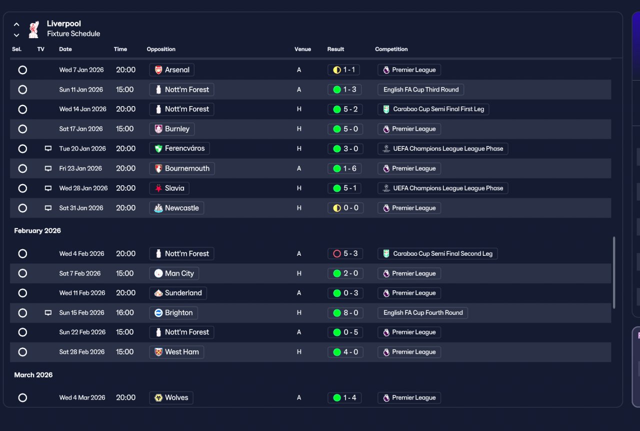The width and height of the screenshot is (640, 431).
Task: Click the West Ham crest icon
Action: 158,352
